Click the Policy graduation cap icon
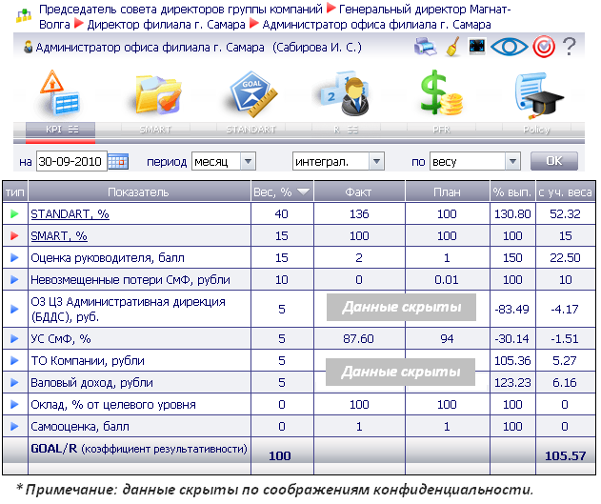This screenshot has height=504, width=601. coord(538,95)
